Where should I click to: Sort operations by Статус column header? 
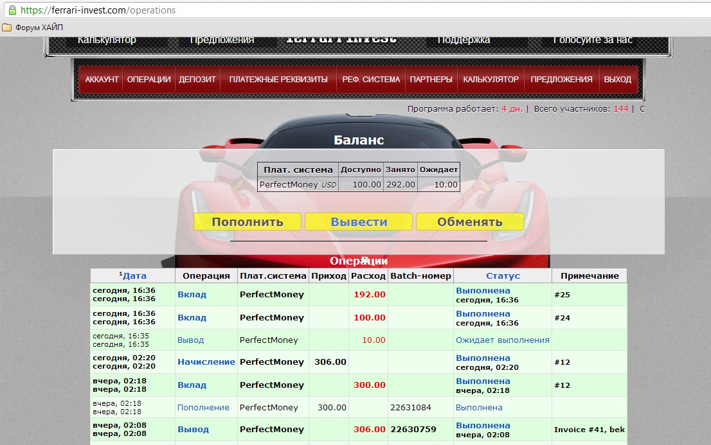click(x=503, y=275)
